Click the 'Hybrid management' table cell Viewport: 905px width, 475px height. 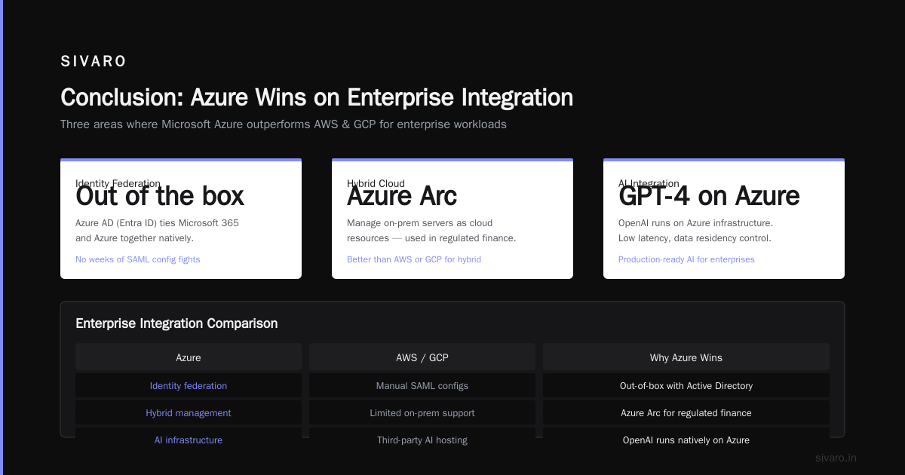point(189,413)
